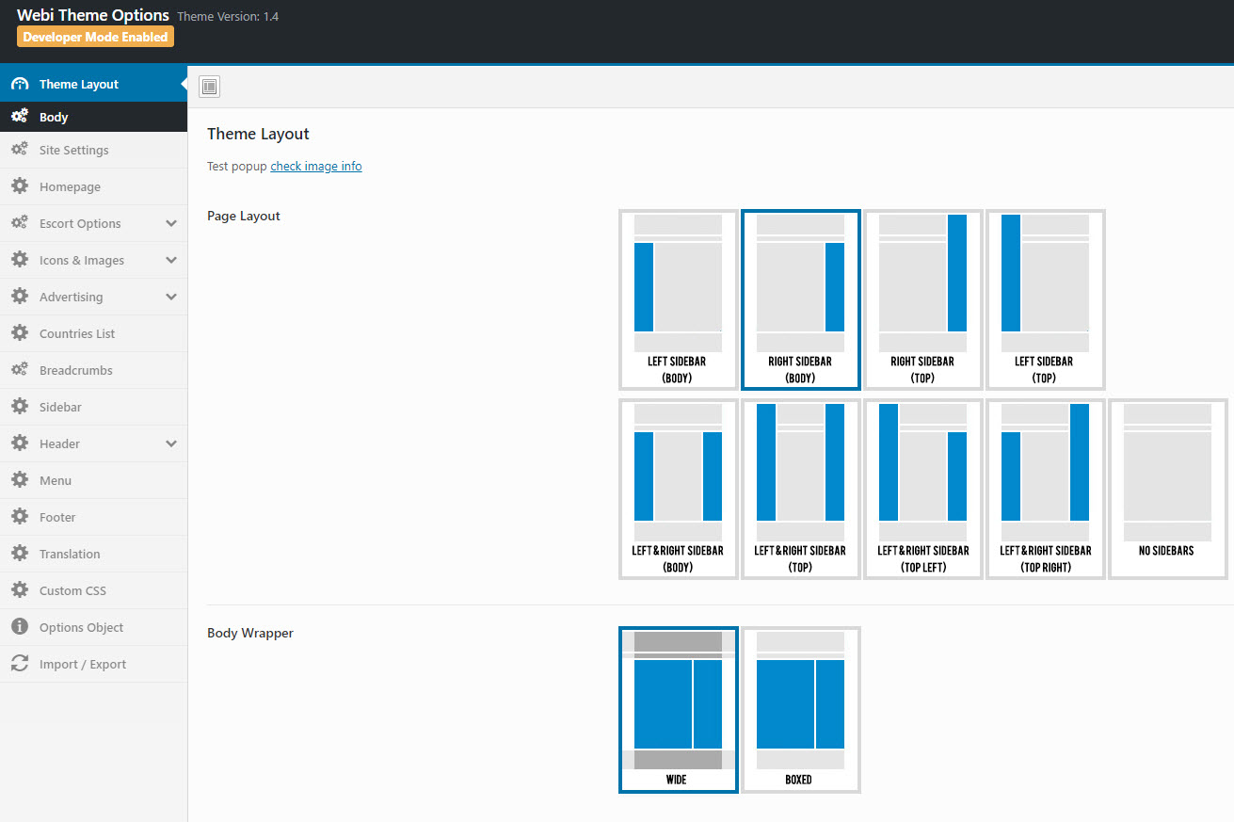Viewport: 1234px width, 822px height.
Task: Choose Left Sidebar (Top) layout
Action: point(1045,299)
